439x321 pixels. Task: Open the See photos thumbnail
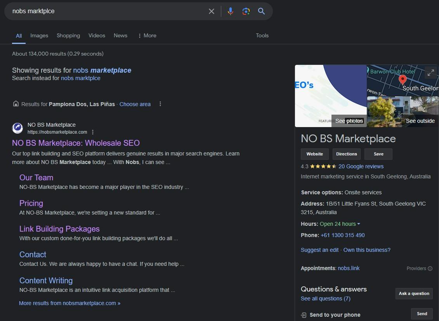tap(331, 96)
